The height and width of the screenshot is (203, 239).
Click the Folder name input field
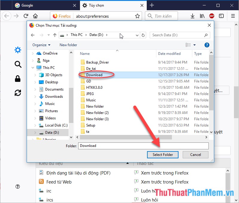pyautogui.click(x=143, y=146)
